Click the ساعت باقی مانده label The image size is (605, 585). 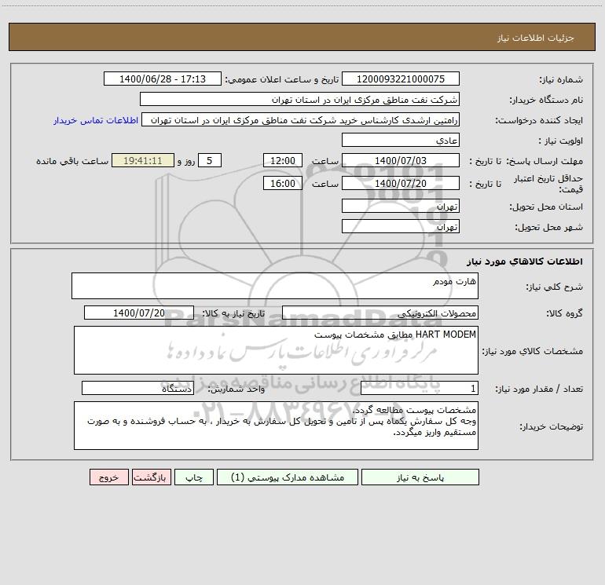[72, 161]
